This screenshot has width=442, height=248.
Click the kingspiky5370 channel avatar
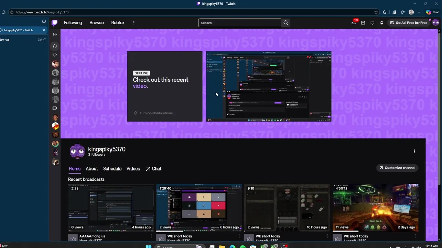[77, 151]
